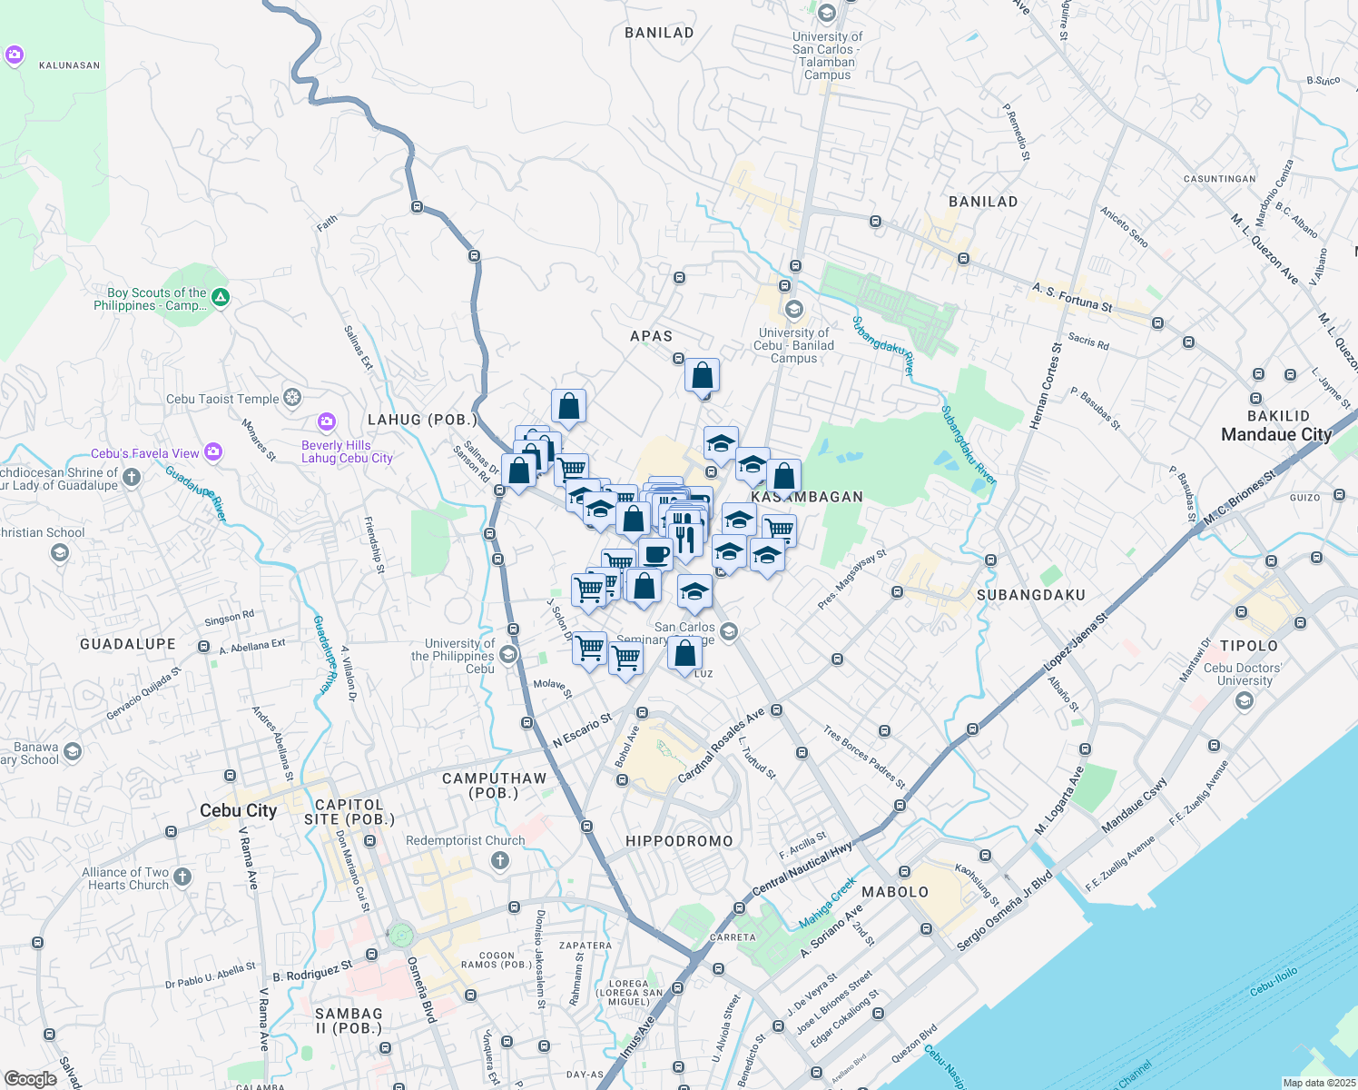Click Alliance of Two Hearts Church icon
Image resolution: width=1358 pixels, height=1090 pixels.
click(x=182, y=877)
